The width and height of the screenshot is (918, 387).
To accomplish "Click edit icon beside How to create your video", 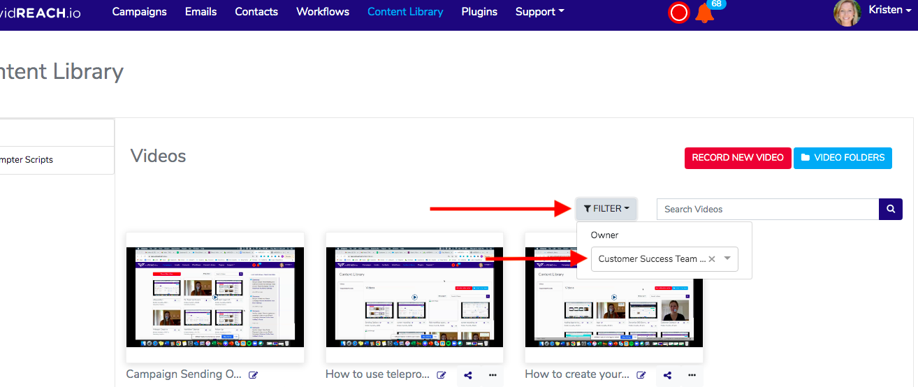I will (641, 375).
